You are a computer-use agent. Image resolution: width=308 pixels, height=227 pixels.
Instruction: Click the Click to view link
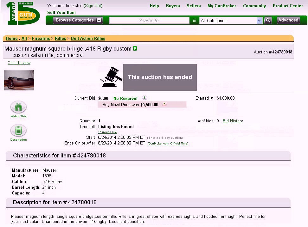[x=19, y=63]
